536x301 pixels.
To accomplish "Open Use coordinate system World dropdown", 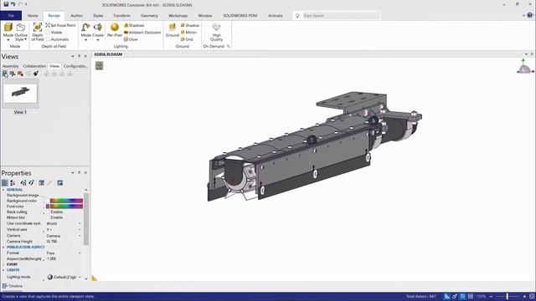I will [80, 223].
